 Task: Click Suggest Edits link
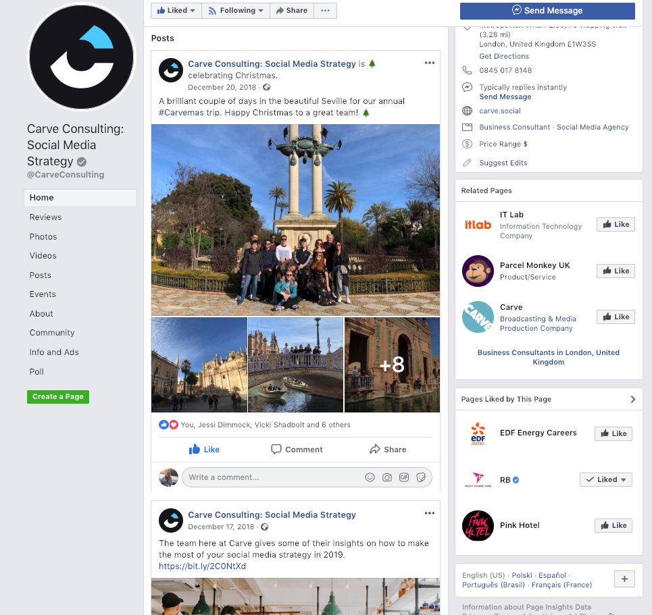click(503, 163)
